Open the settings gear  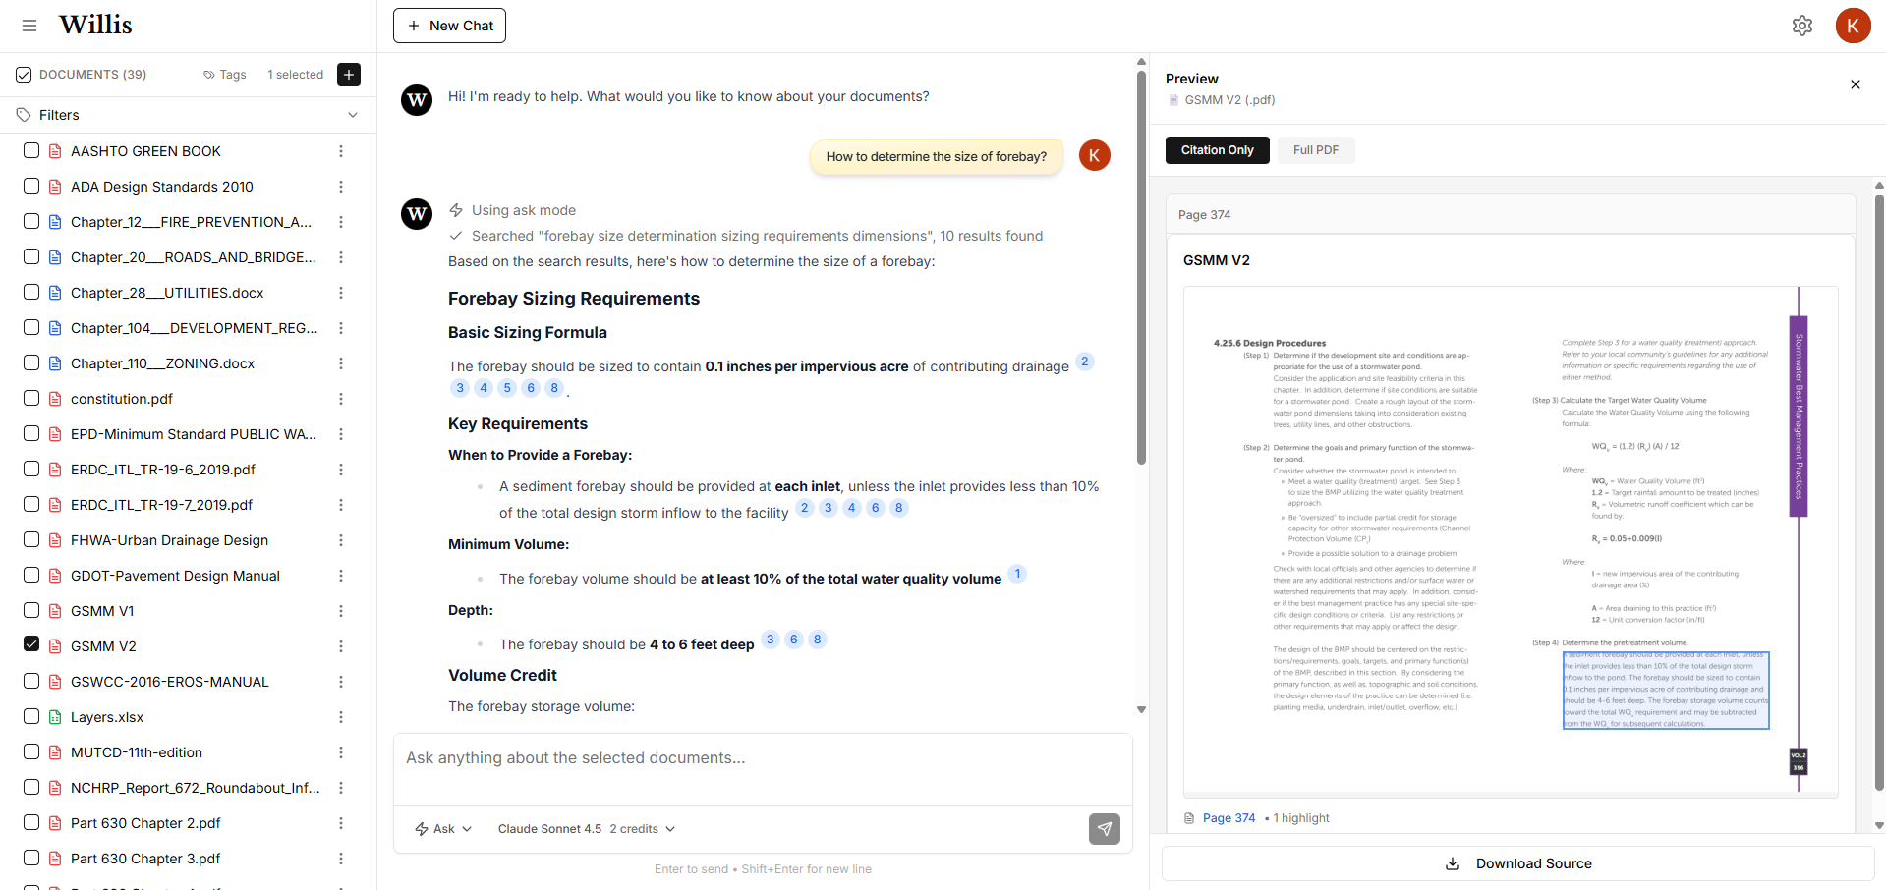tap(1803, 26)
